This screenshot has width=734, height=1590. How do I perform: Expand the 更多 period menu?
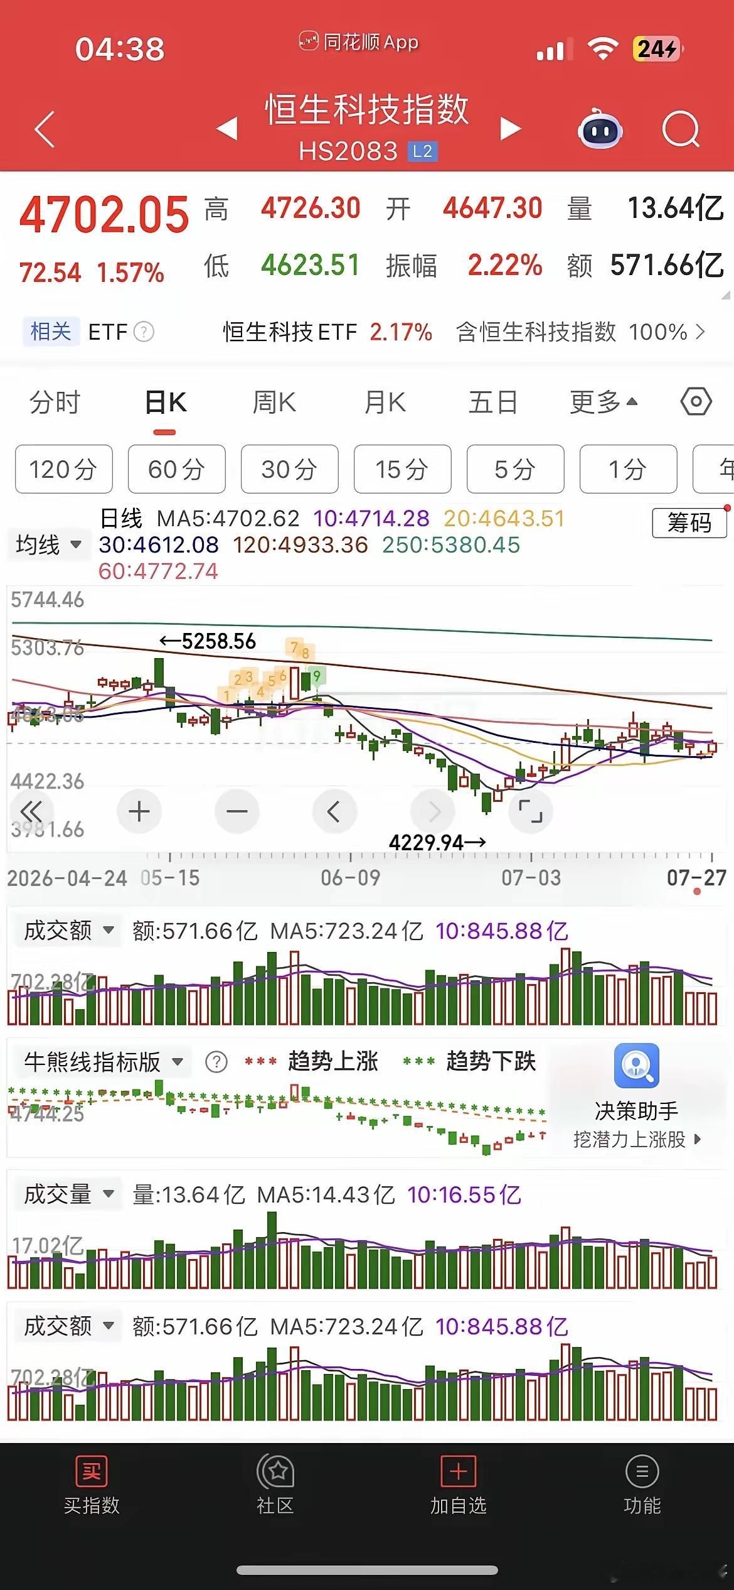pyautogui.click(x=604, y=402)
